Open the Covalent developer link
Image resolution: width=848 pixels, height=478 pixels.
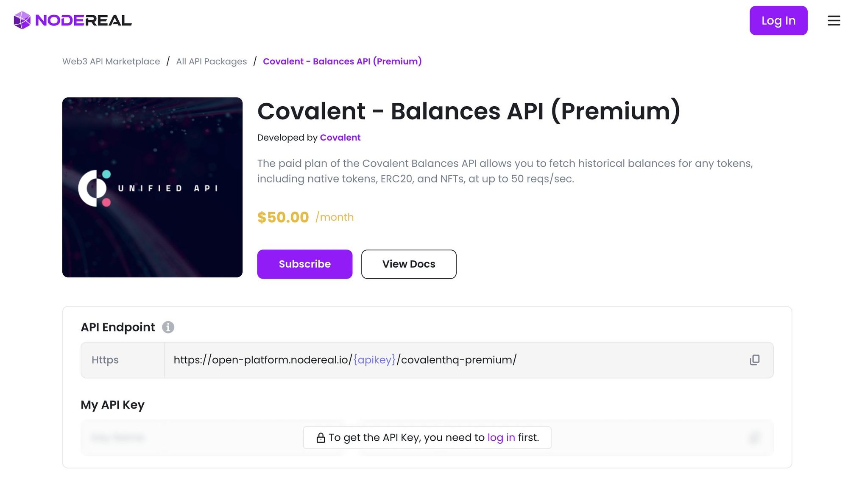tap(340, 138)
